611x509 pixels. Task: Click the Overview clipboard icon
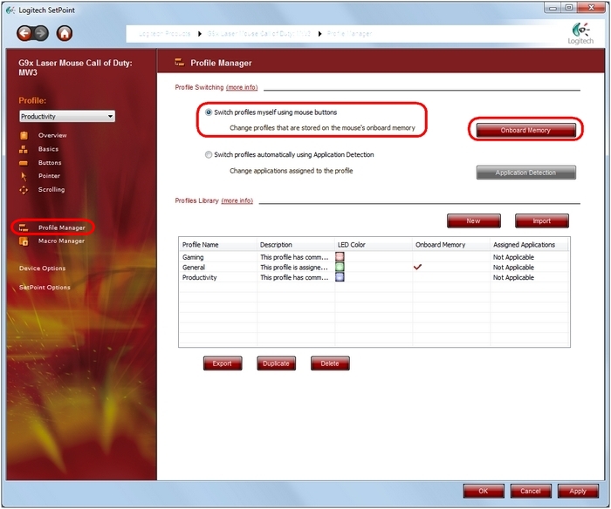pos(24,135)
